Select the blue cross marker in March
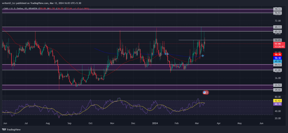The height and width of the screenshot is (133, 288). 203,56
